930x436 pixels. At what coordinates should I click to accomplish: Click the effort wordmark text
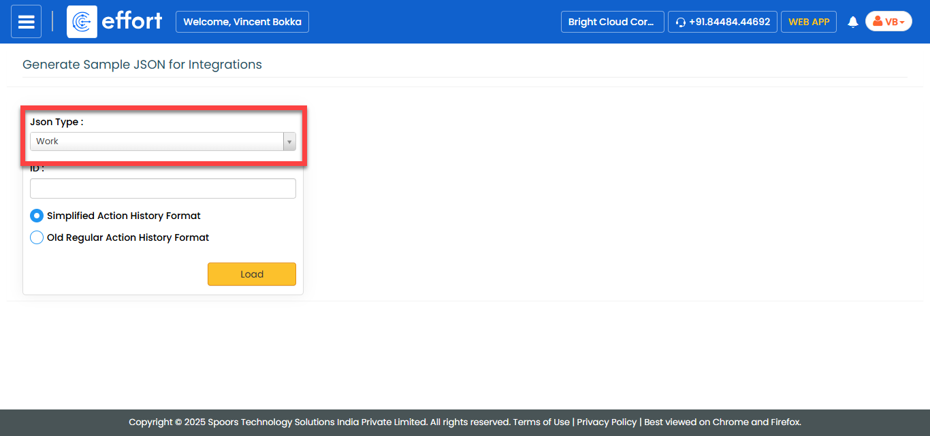tap(132, 21)
